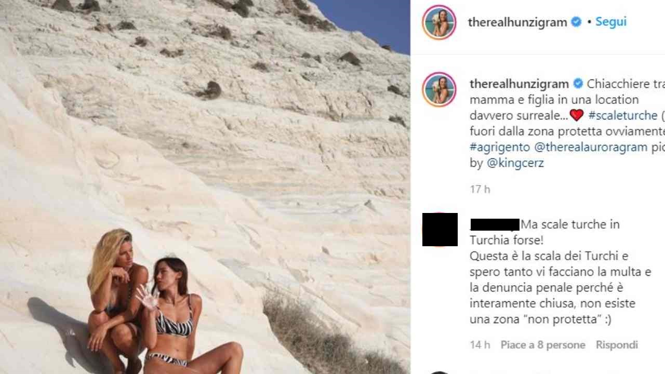Open the caption author's profile picture

tap(439, 89)
